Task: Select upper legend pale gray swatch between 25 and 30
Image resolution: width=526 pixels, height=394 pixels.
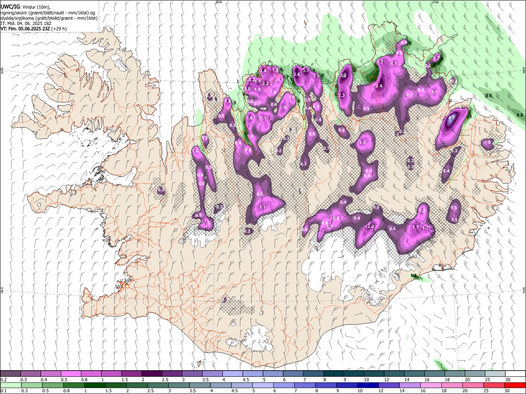Action: pyautogui.click(x=495, y=374)
